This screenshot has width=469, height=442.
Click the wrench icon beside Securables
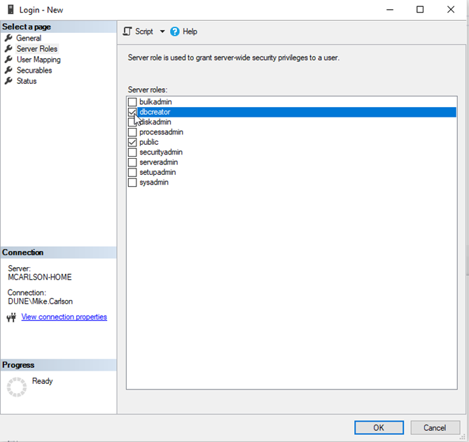[9, 71]
